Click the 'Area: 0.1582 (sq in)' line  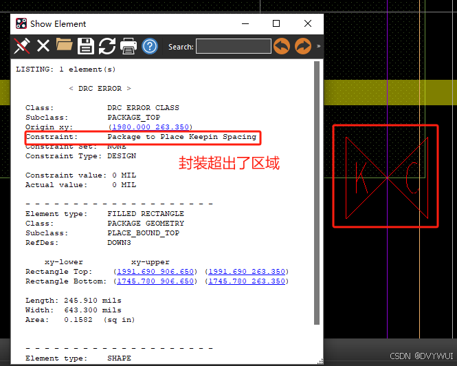coord(80,320)
